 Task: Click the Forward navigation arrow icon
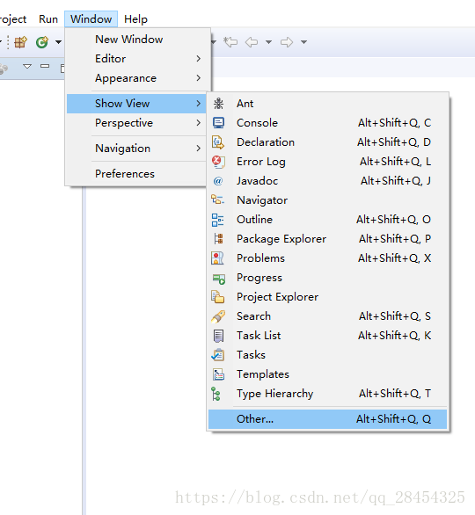pos(286,42)
